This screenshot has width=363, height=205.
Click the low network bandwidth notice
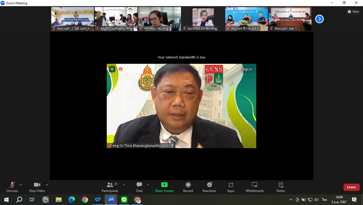tap(181, 57)
